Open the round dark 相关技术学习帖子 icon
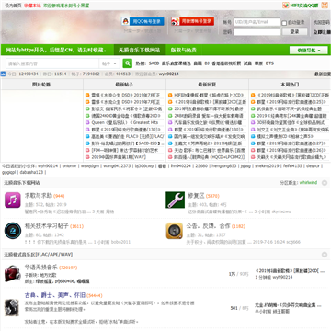This screenshot has width=331, height=331. pyautogui.click(x=13, y=231)
